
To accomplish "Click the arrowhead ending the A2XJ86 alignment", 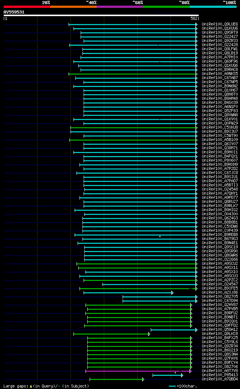I will (x=172, y=293).
